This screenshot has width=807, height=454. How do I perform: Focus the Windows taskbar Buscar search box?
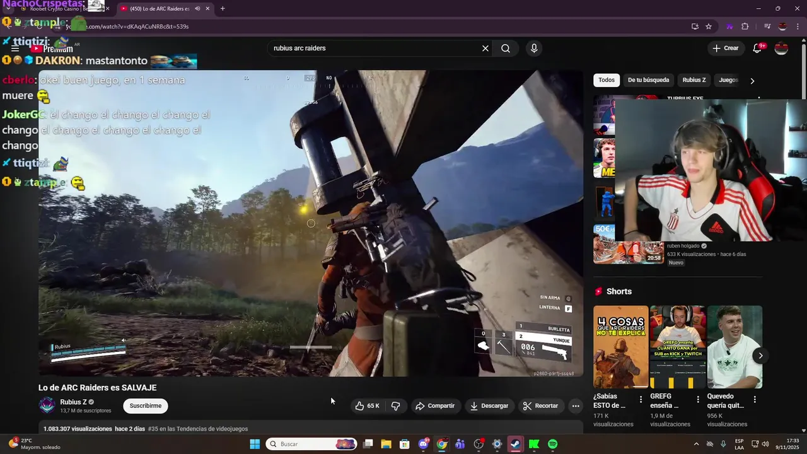click(x=311, y=444)
